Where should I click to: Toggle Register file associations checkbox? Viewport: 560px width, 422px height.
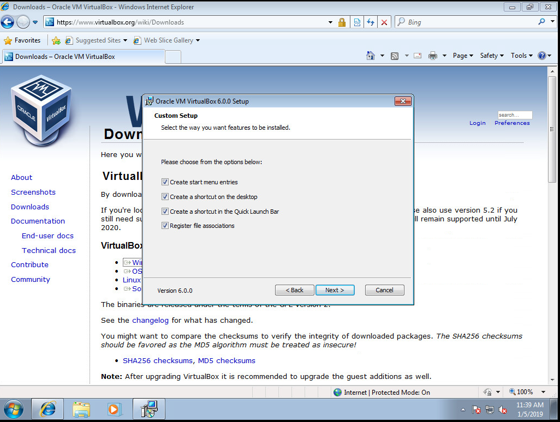[x=165, y=225]
